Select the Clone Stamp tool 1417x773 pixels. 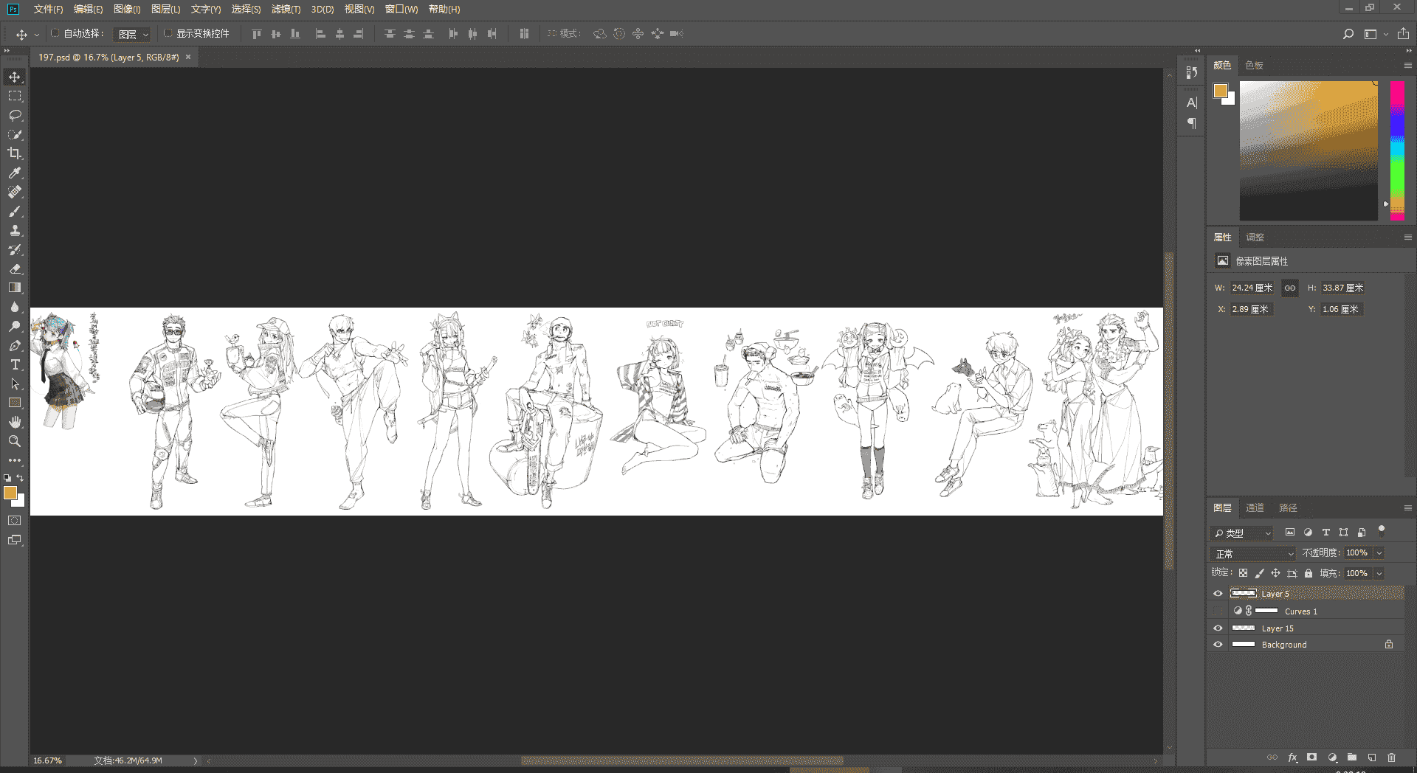[15, 230]
